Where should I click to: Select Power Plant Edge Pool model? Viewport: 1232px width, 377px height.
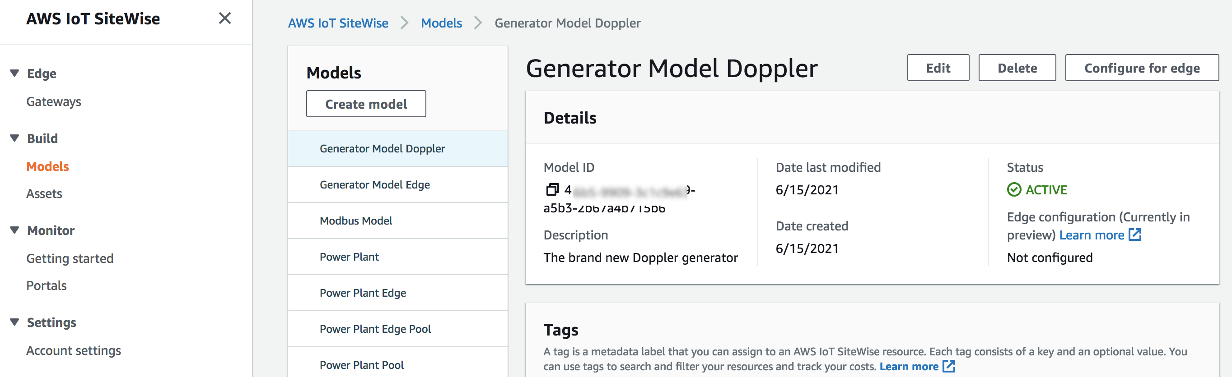[x=398, y=329]
